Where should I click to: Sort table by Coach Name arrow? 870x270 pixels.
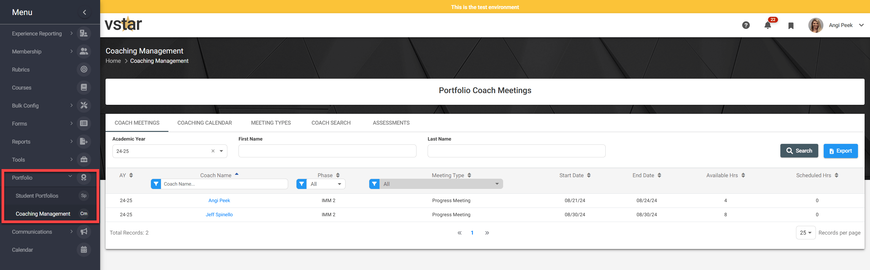[x=237, y=174]
